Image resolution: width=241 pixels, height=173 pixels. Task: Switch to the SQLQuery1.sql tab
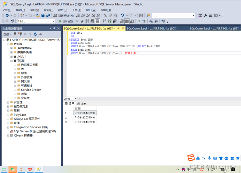pyautogui.click(x=215, y=28)
